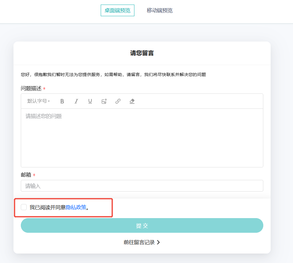Click the insert hyperlink icon
The height and width of the screenshot is (263, 293).
(x=118, y=101)
